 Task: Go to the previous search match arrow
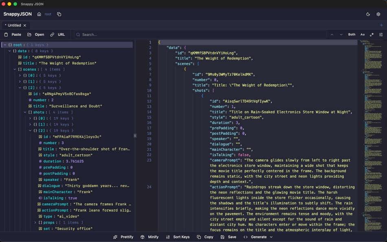tap(332, 35)
